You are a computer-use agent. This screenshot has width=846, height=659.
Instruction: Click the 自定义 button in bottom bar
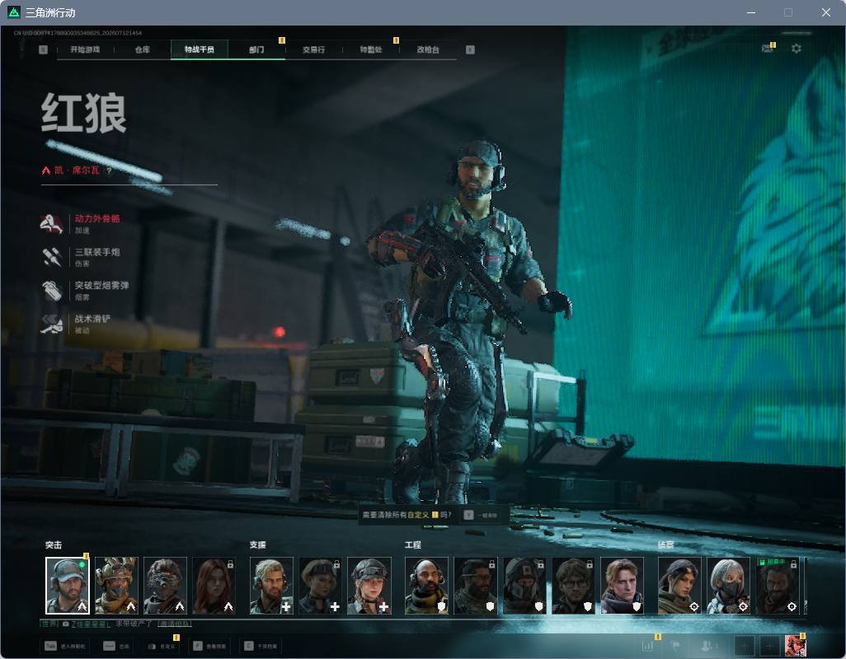[x=162, y=646]
